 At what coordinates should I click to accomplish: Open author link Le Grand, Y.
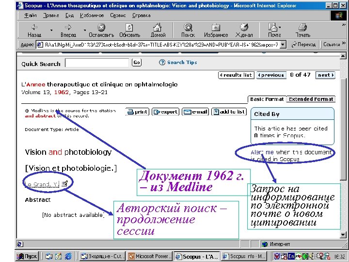pyautogui.click(x=42, y=184)
